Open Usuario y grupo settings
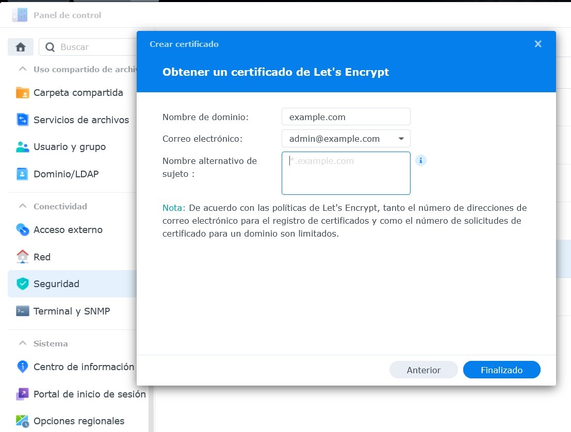 pos(23,147)
